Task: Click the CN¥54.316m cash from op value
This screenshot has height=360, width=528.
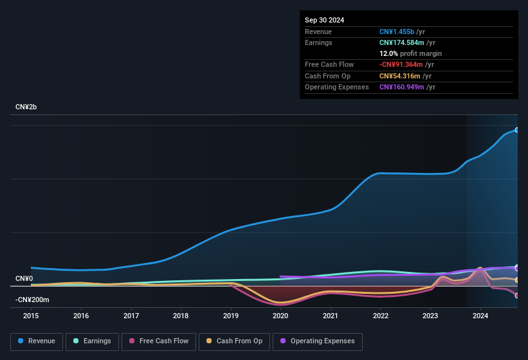Action: [x=400, y=76]
